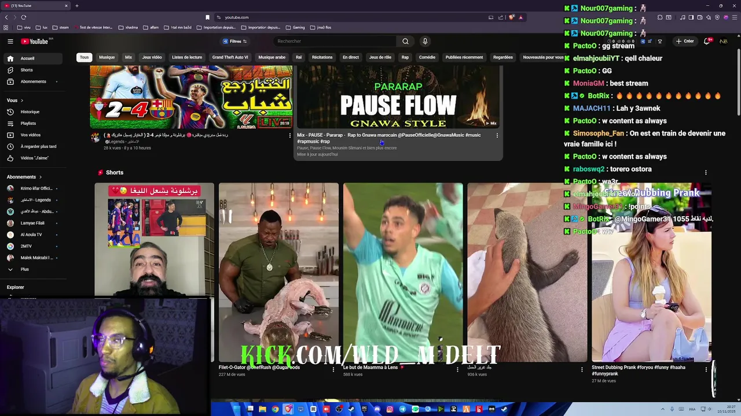This screenshot has width=741, height=416.
Task: Open the Mix - PAUSE - Pararap title
Action: point(388,138)
